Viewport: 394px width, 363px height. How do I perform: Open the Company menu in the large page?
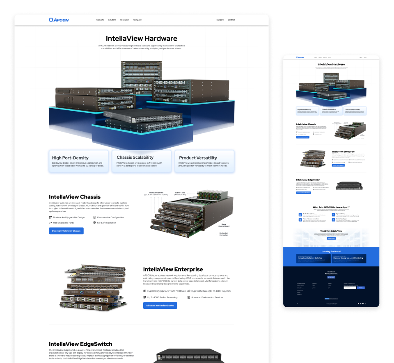click(x=137, y=20)
